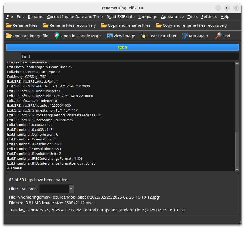245x229 pixels.
Task: Expand the Filter EXIF tags dropdown arrow
Action: coord(71,189)
